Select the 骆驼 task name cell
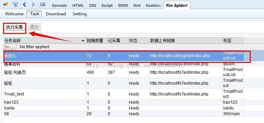 [45, 83]
